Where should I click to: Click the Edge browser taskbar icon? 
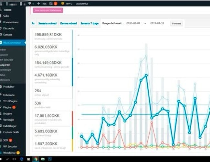pyautogui.click(x=22, y=159)
